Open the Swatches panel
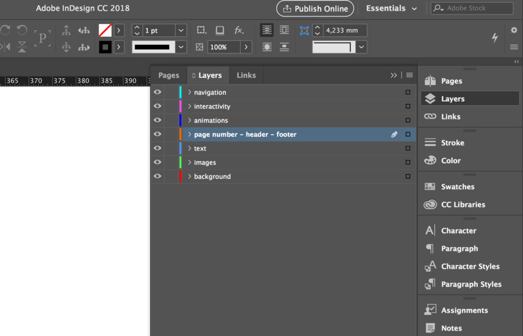Screen dimensions: 523x336 coord(457,186)
